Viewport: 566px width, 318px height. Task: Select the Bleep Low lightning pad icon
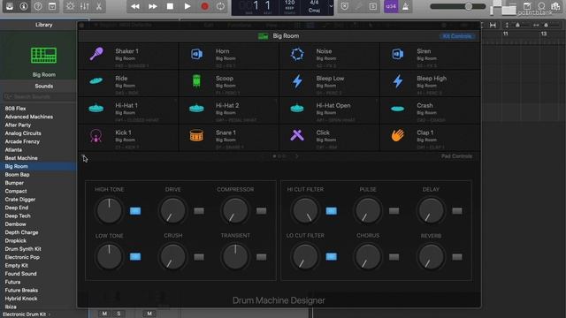[297, 81]
